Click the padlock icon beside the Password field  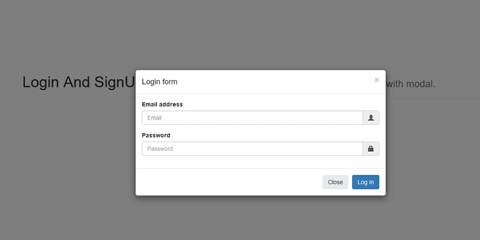pos(371,149)
